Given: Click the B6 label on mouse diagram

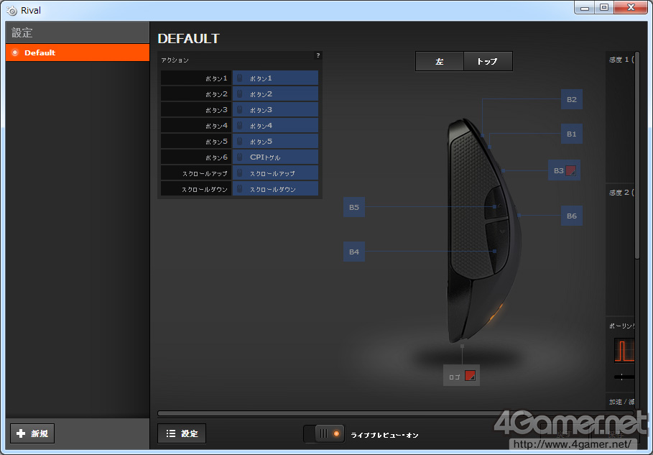Looking at the screenshot, I should tap(571, 216).
